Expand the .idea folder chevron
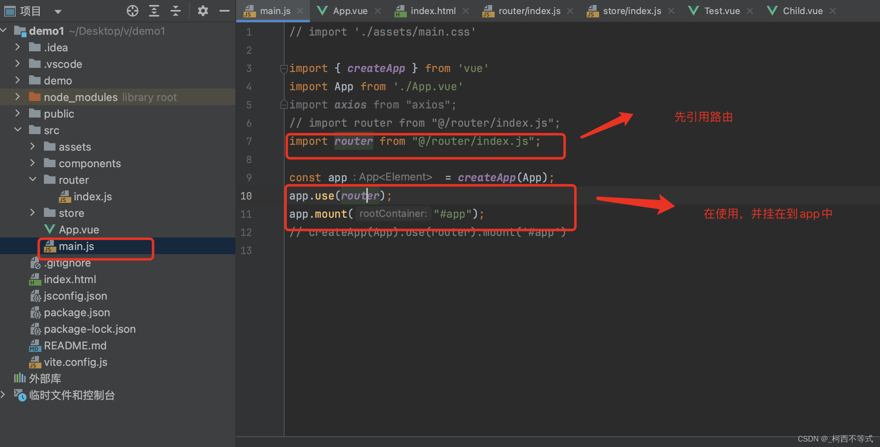This screenshot has height=447, width=880. pos(17,47)
